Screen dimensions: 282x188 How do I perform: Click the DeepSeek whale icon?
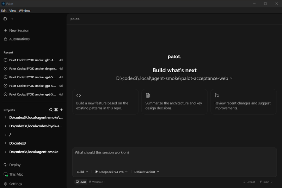click(96, 172)
